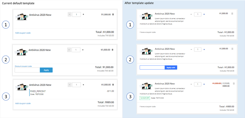Click trash icon in current template cart 2
Viewport: 245px width, 118px height.
pos(113,50)
